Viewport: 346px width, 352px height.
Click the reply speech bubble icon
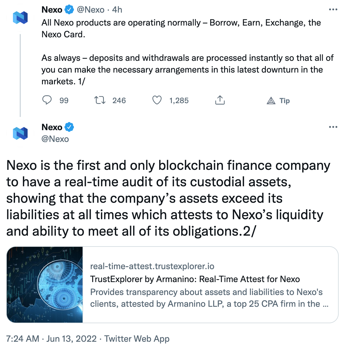coord(47,100)
